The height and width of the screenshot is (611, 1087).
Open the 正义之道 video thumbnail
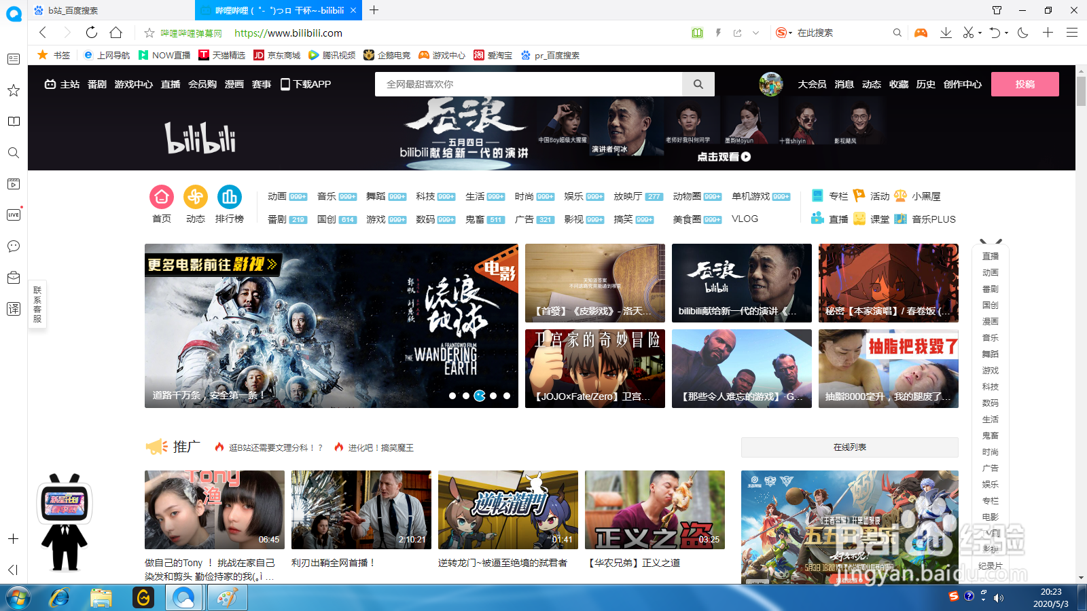[655, 510]
